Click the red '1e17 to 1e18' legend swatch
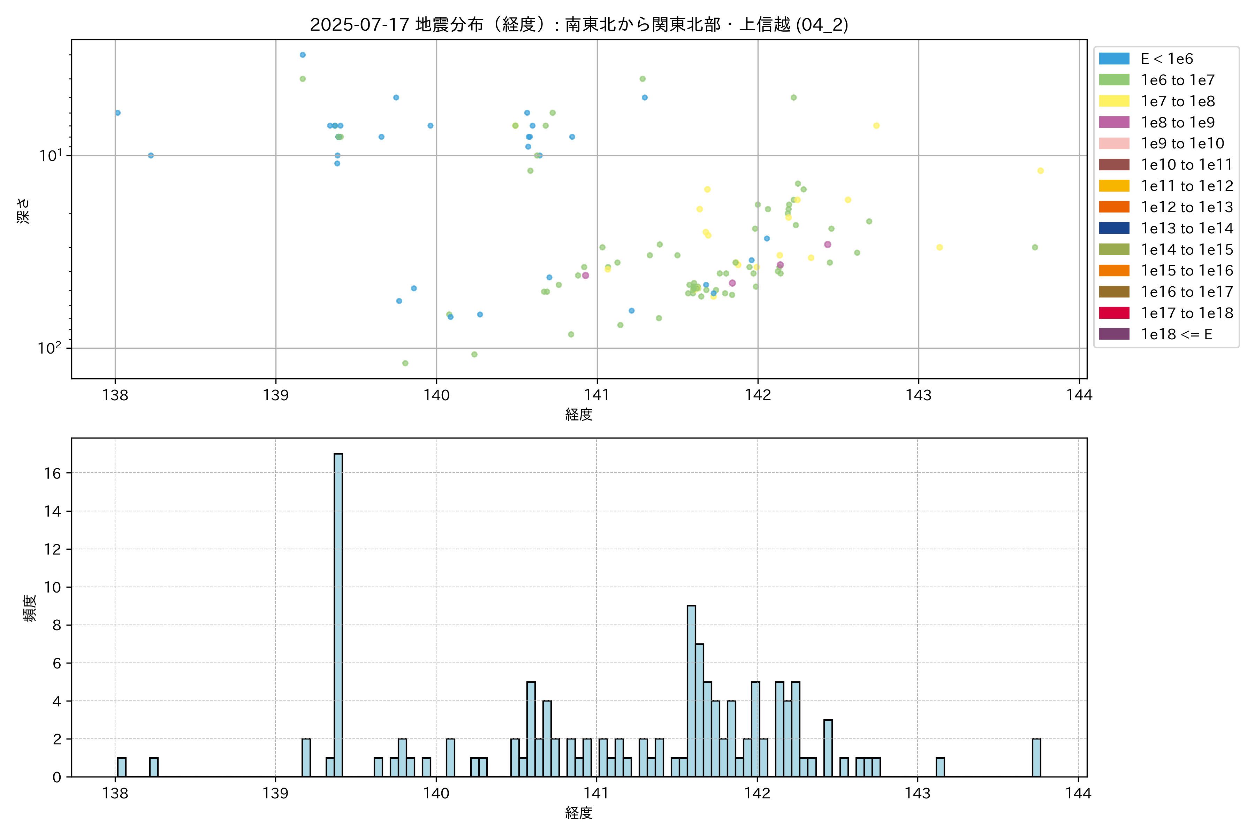The width and height of the screenshot is (1255, 836). tap(1113, 313)
